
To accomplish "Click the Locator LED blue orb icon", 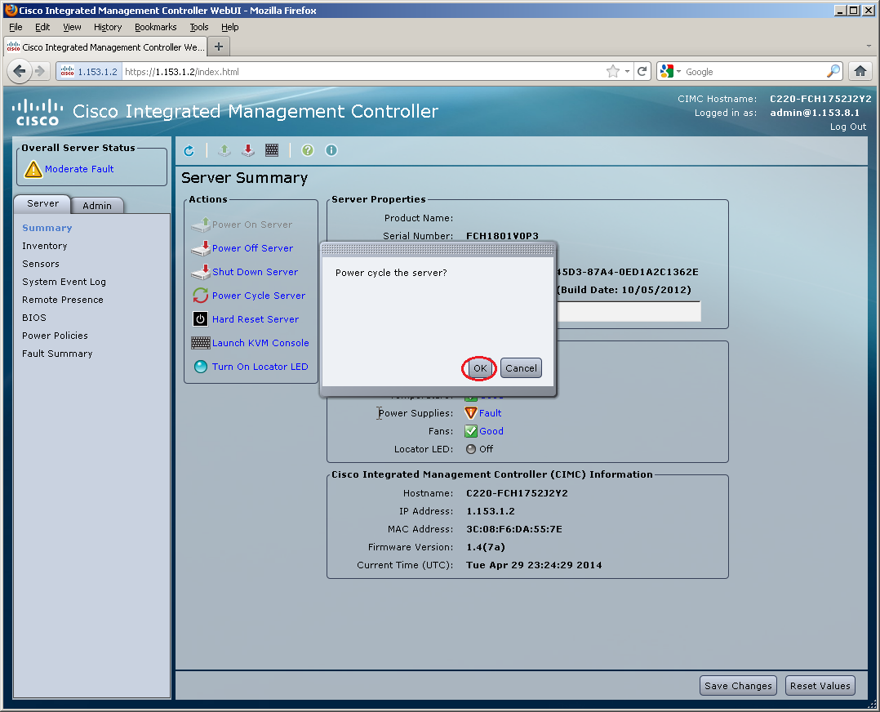I will click(200, 367).
